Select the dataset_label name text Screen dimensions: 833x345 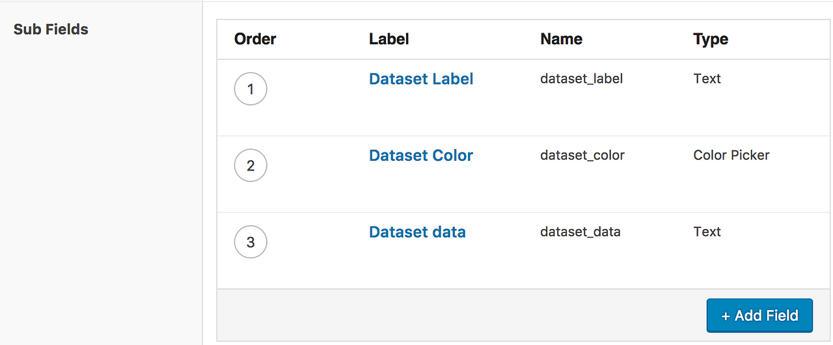point(582,79)
